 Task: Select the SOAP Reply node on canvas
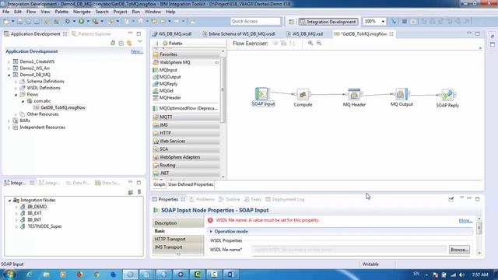[447, 95]
